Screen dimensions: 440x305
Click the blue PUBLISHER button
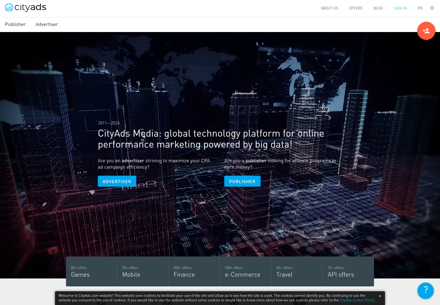(x=242, y=181)
